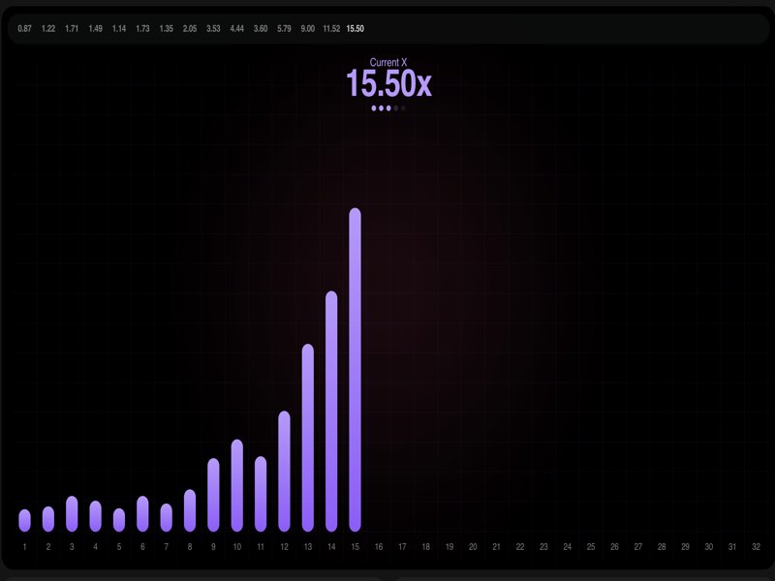Select the 11.52 history entry
Viewport: 775px width, 581px height.
coord(331,29)
